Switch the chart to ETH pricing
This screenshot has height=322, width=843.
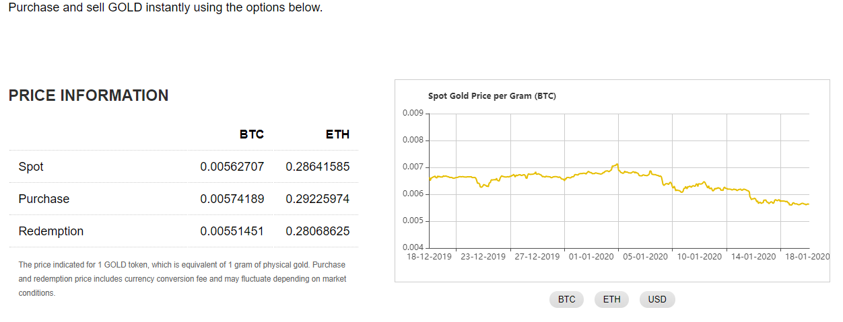(x=611, y=299)
